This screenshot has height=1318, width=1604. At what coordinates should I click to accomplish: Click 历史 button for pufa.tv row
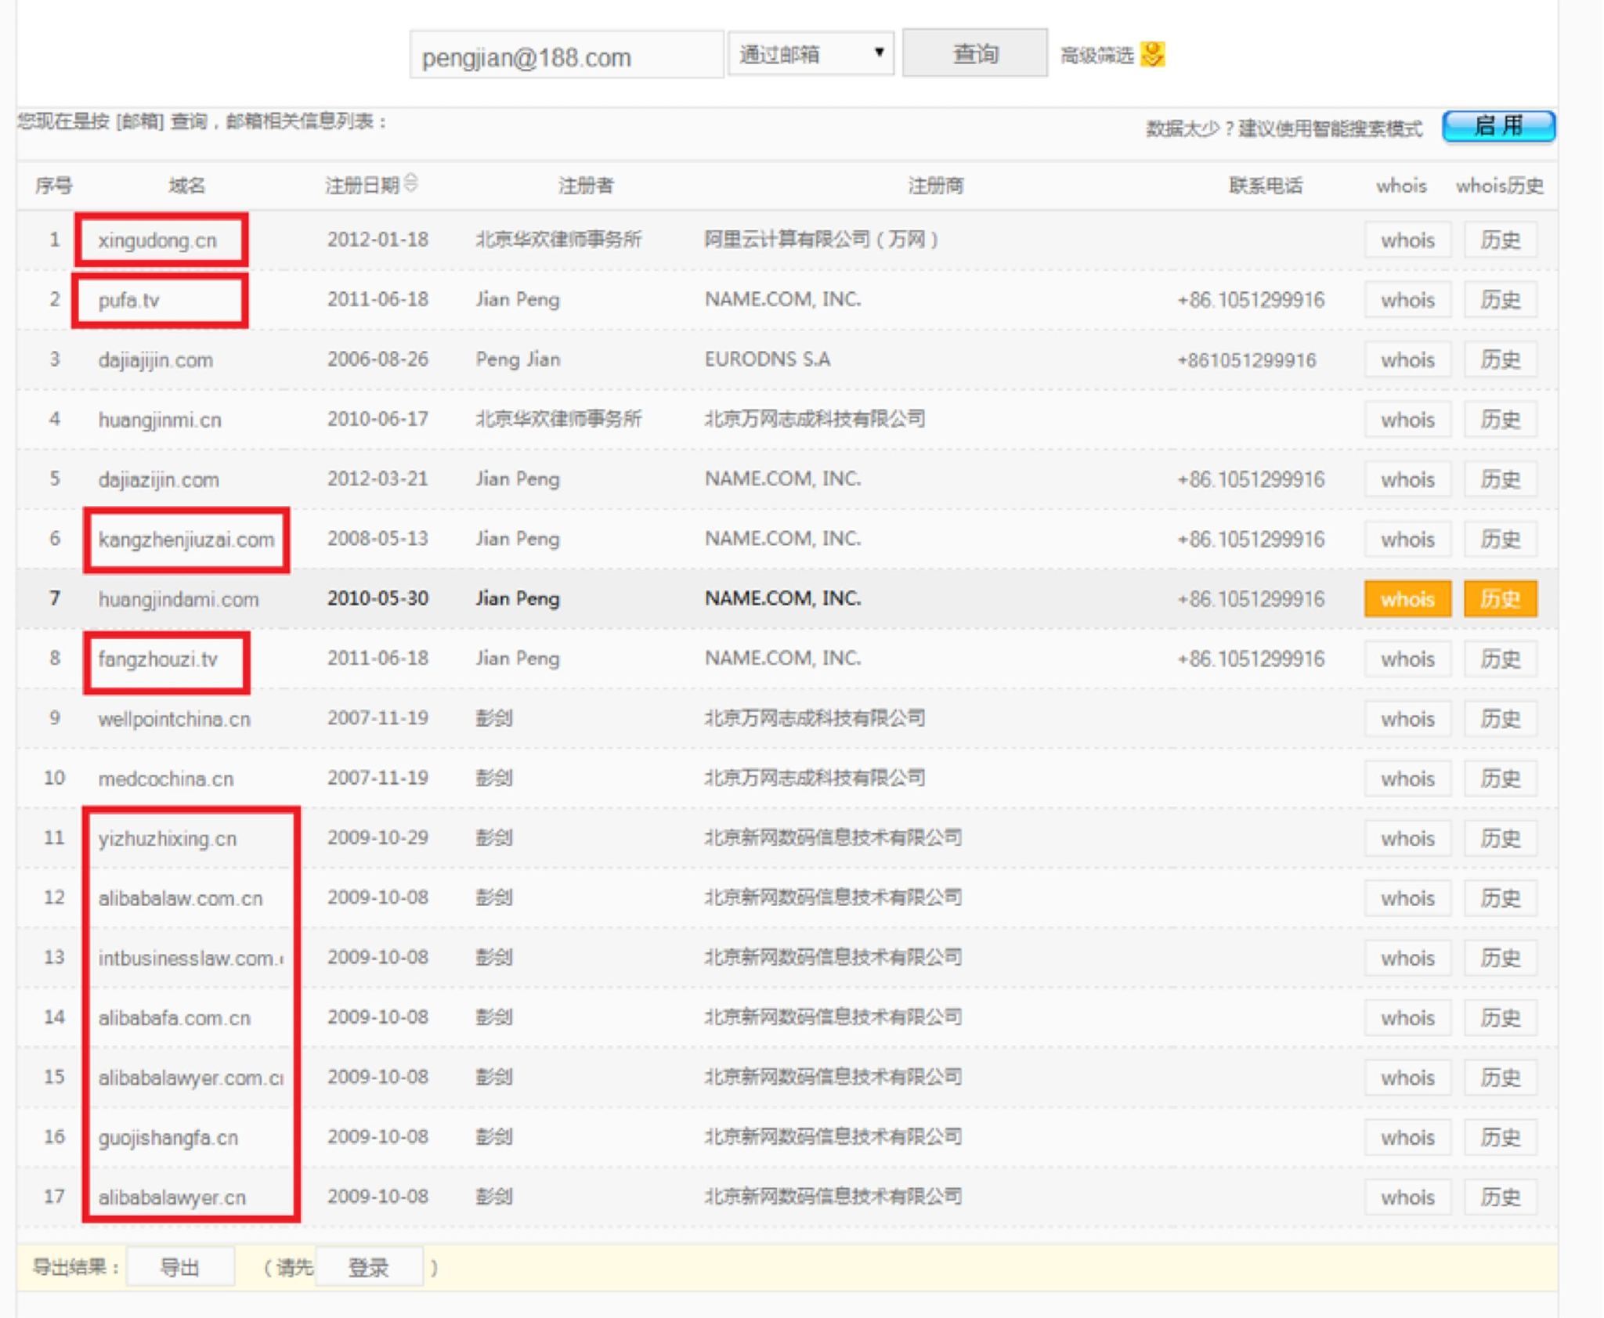[1500, 300]
